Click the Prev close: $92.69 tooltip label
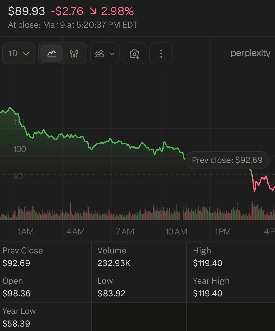The width and height of the screenshot is (275, 331). [227, 160]
